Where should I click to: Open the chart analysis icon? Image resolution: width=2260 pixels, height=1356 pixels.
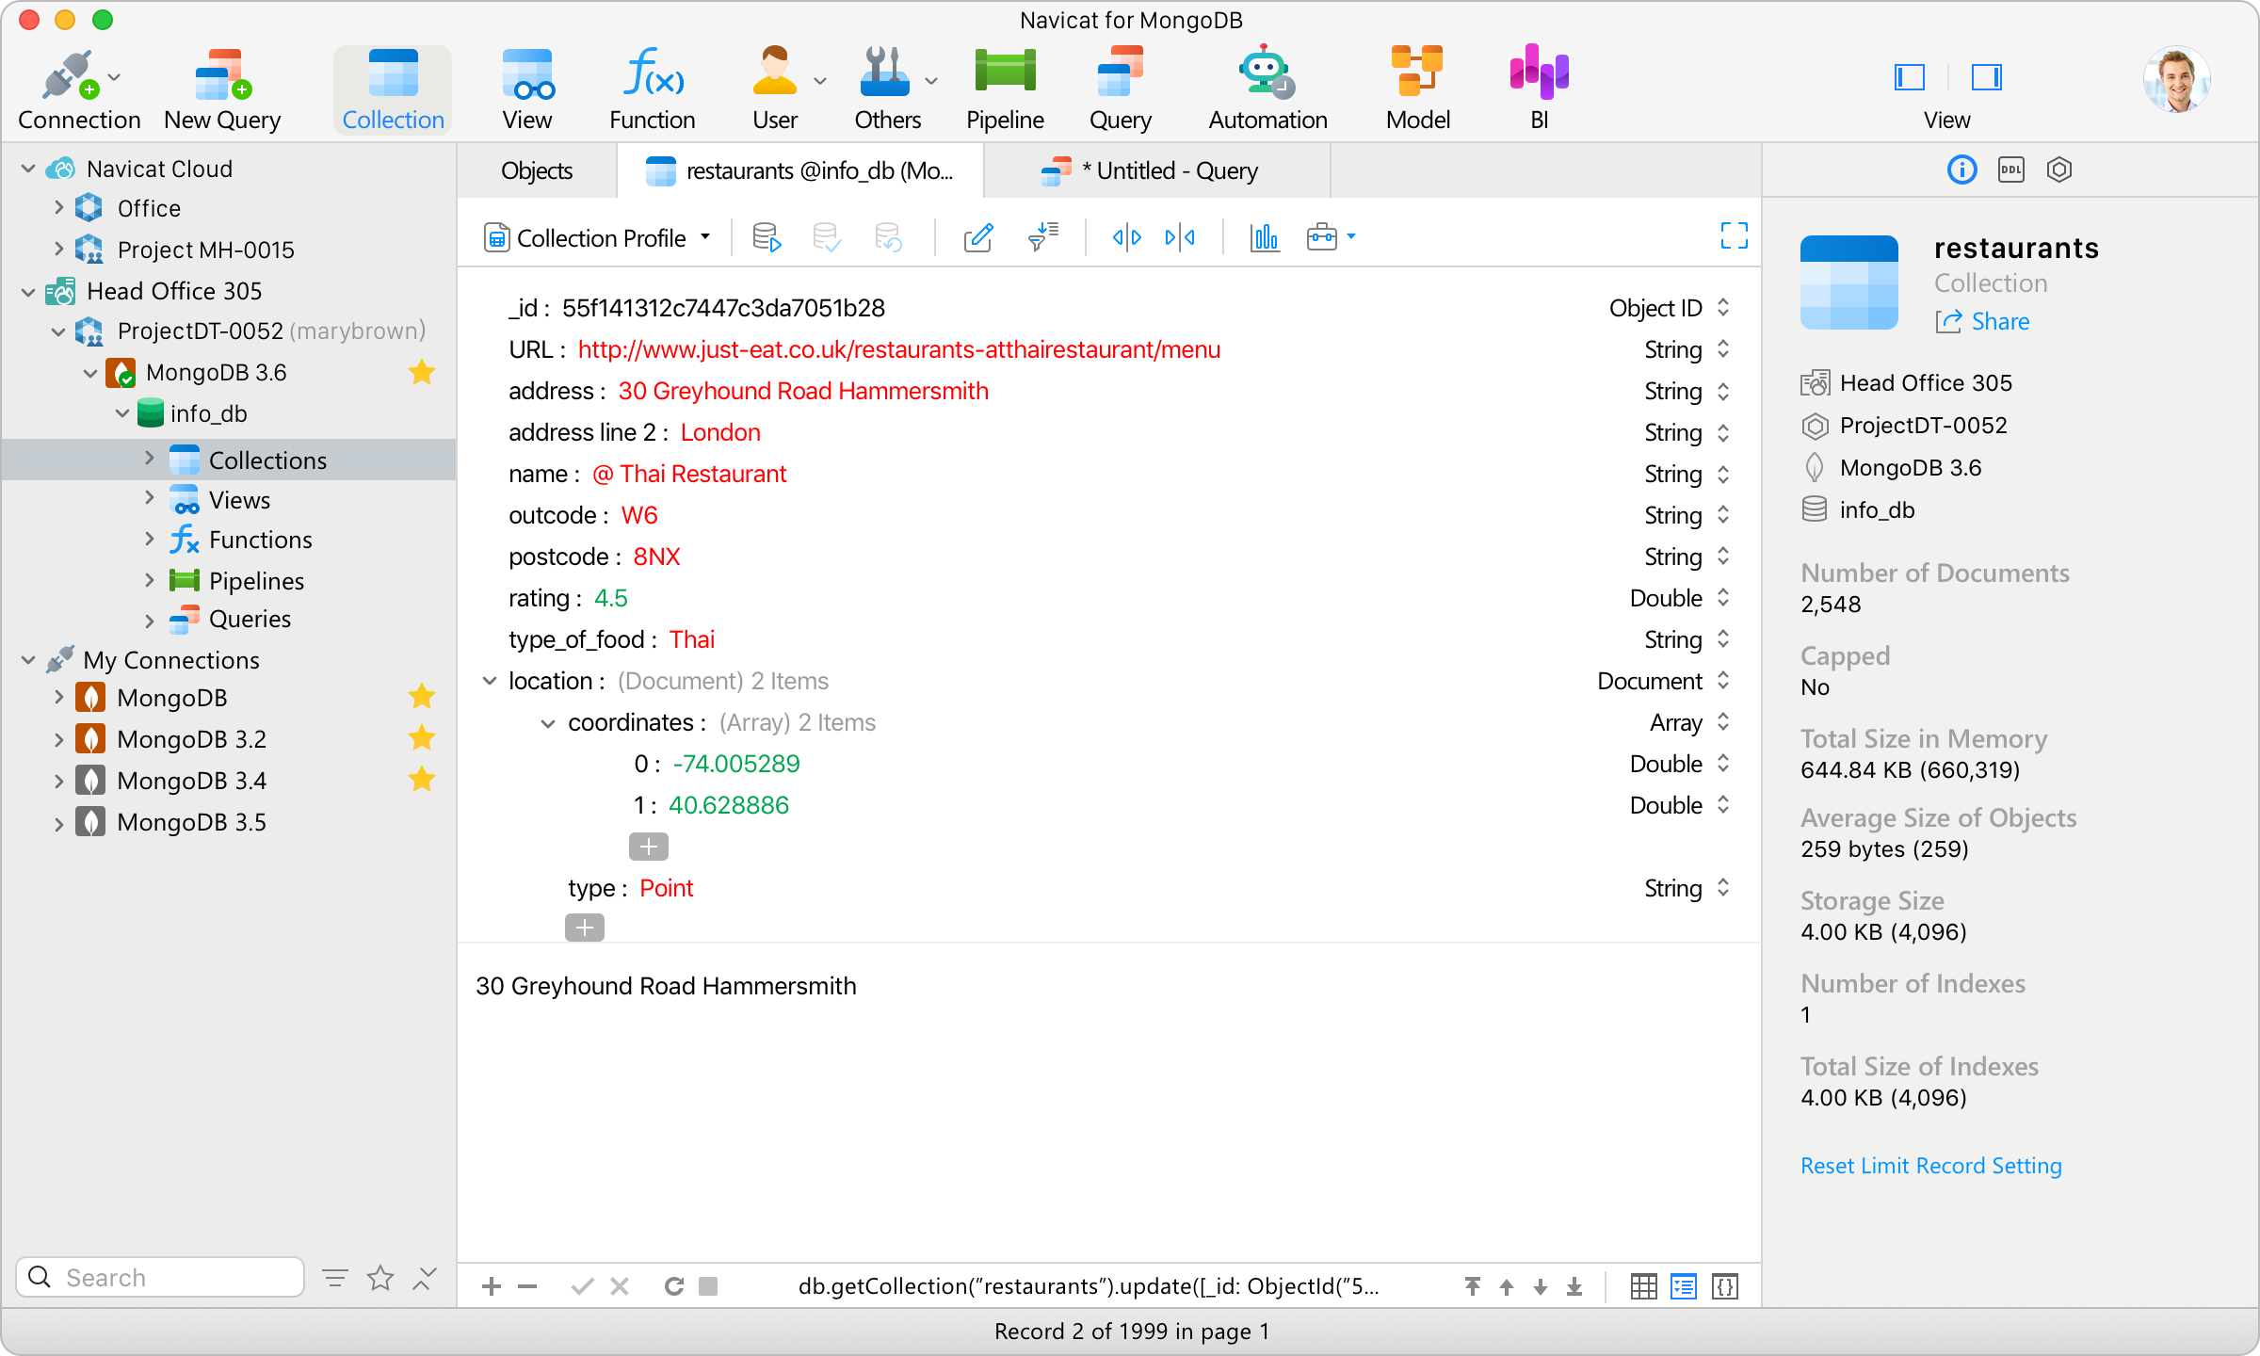coord(1264,237)
